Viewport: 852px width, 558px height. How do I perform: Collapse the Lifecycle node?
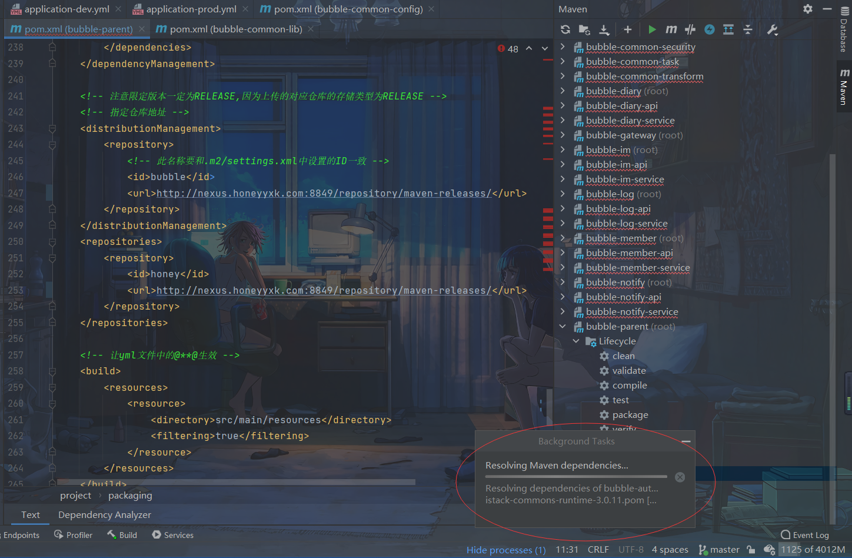point(576,341)
